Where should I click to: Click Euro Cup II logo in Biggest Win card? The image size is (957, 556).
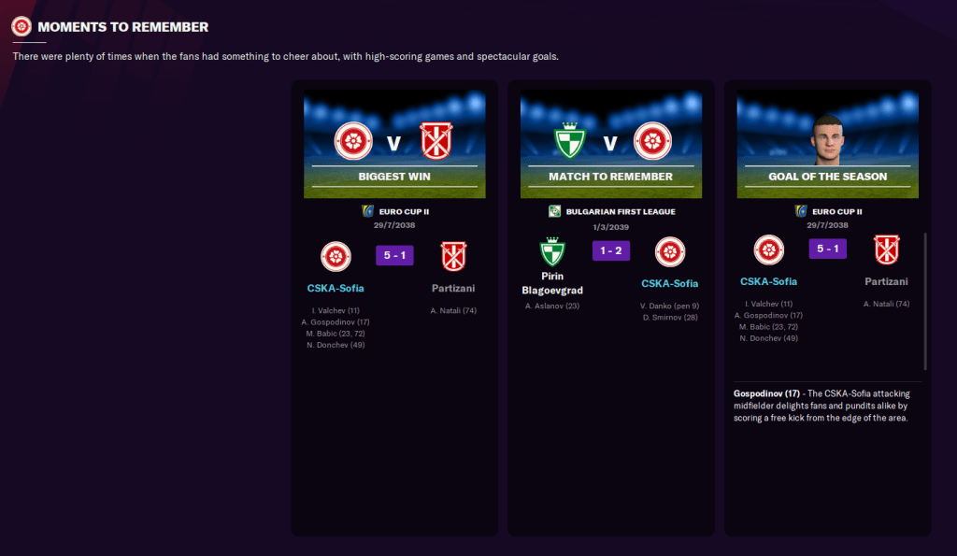coord(367,211)
